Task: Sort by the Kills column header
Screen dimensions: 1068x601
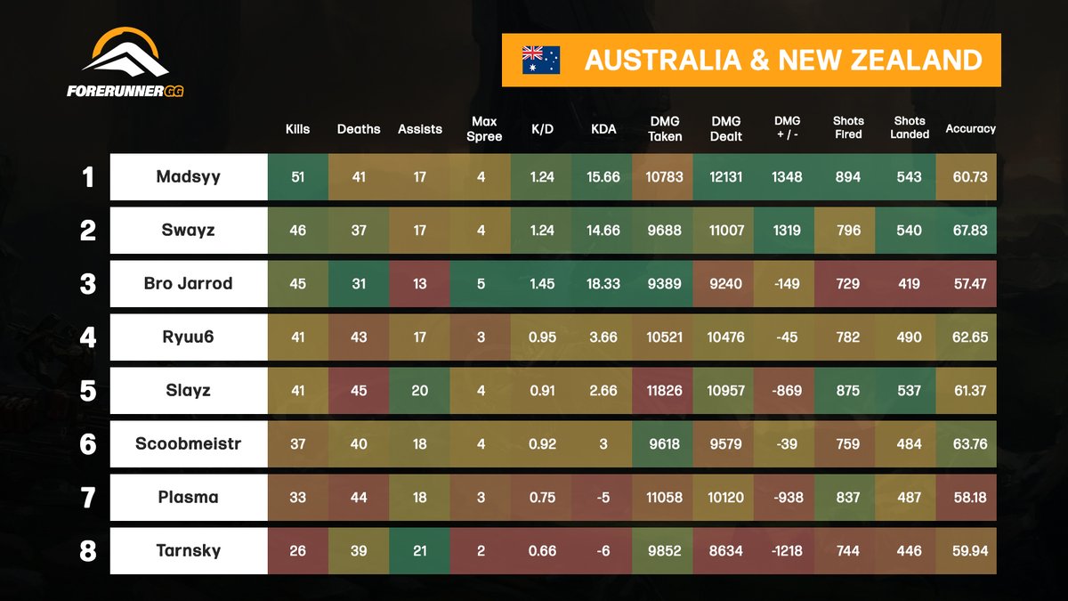Action: tap(296, 129)
